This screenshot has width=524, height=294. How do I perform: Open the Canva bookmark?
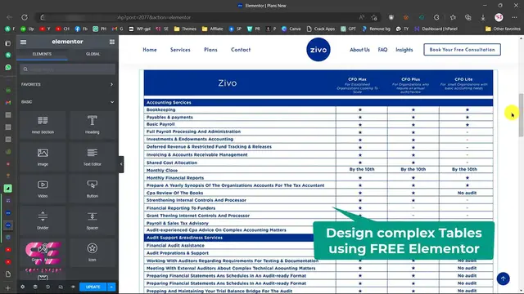tap(291, 29)
